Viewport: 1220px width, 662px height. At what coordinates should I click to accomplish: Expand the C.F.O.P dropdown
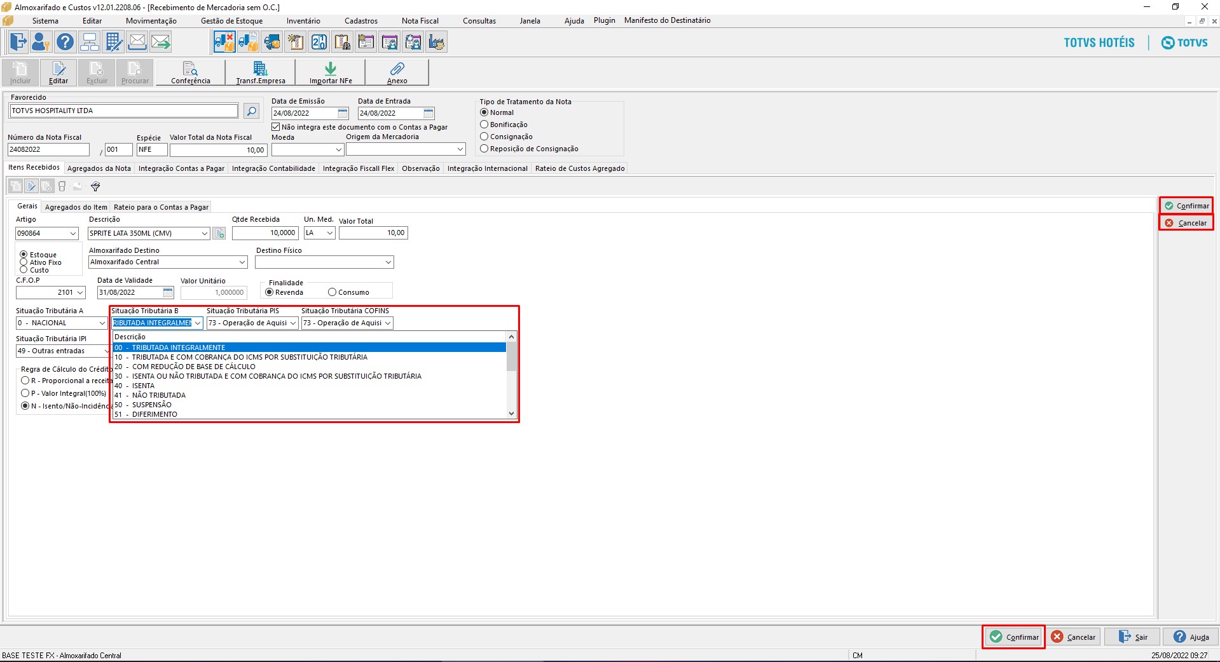[80, 292]
